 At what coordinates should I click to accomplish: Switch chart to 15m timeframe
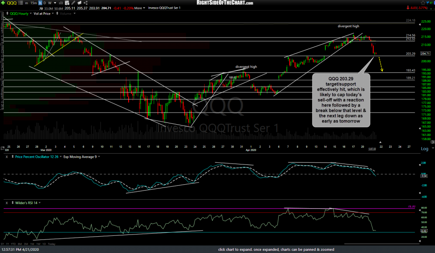coord(34,3)
